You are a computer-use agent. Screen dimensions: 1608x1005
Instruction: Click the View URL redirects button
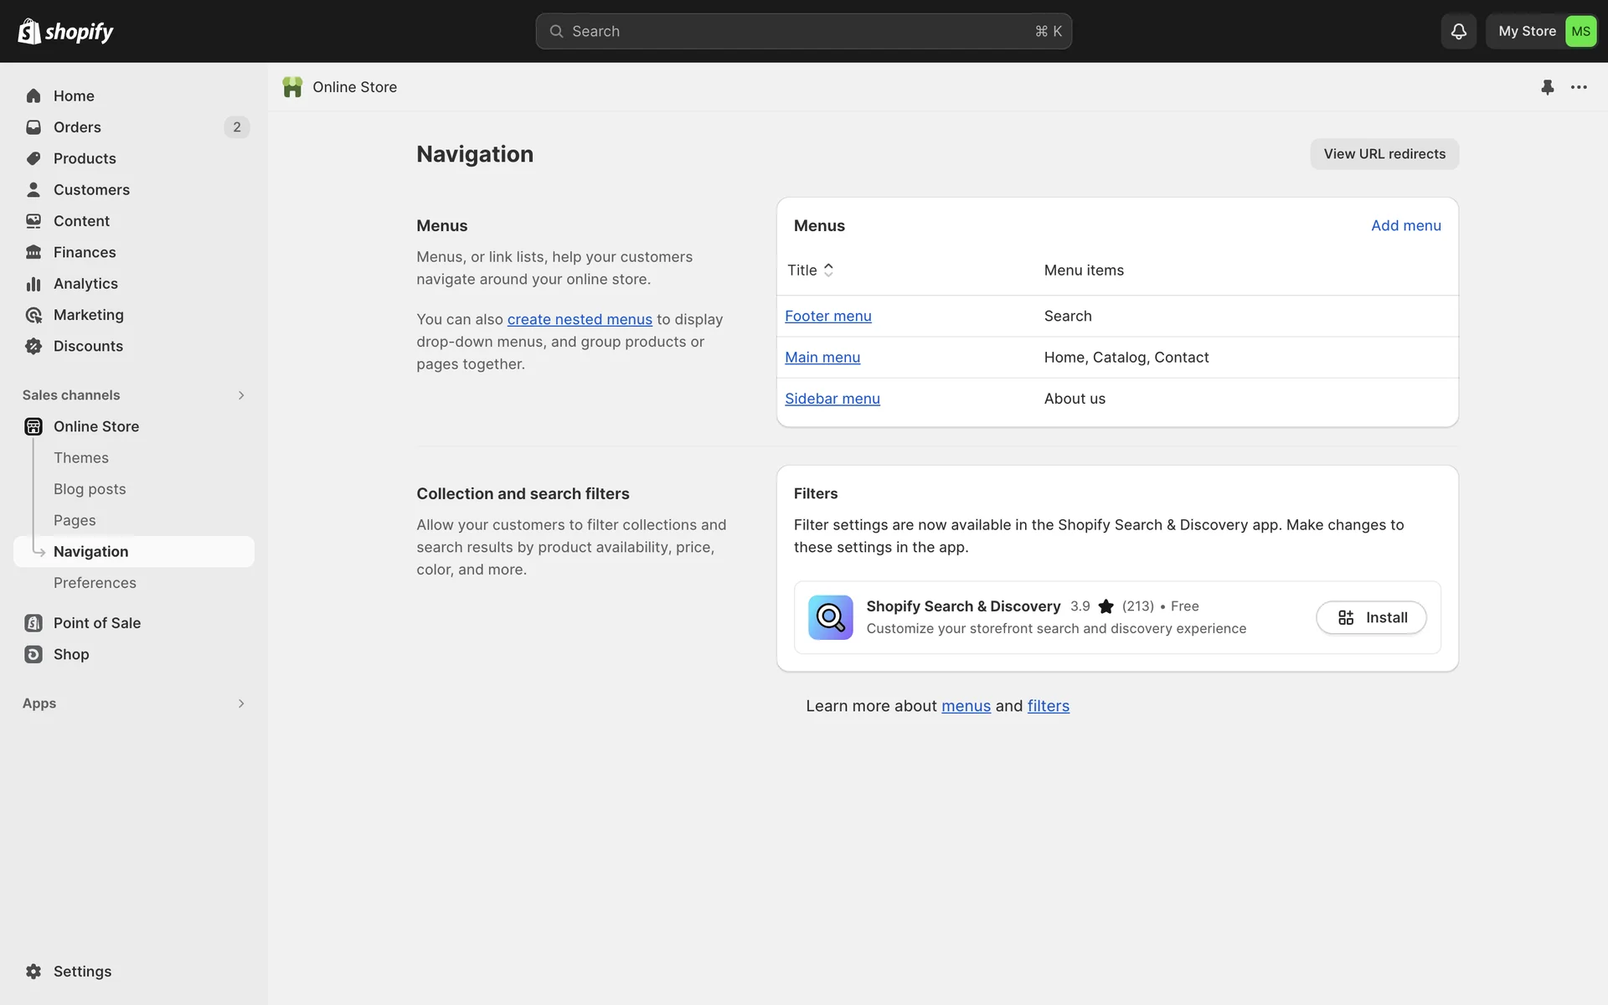pos(1384,154)
